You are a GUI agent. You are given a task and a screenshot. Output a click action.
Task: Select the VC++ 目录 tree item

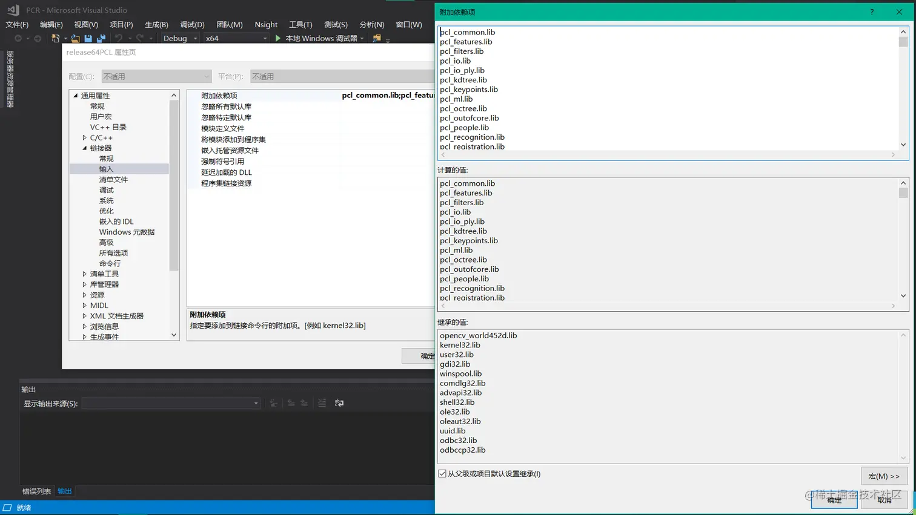(x=108, y=127)
